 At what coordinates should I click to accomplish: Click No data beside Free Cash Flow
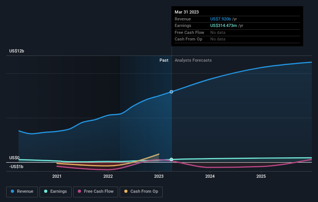(x=218, y=32)
